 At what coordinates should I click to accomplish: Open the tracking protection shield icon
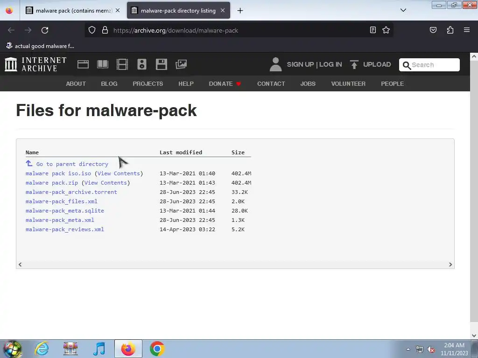pyautogui.click(x=92, y=30)
